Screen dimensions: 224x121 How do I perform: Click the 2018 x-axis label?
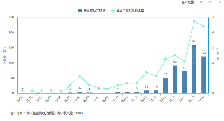191,99
